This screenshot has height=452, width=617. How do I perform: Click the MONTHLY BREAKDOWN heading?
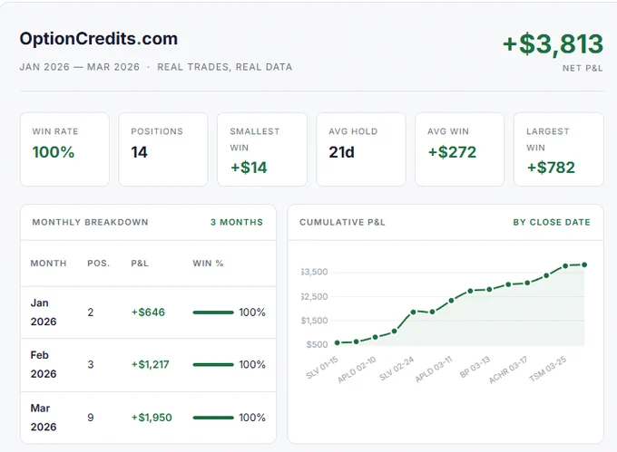coord(90,222)
